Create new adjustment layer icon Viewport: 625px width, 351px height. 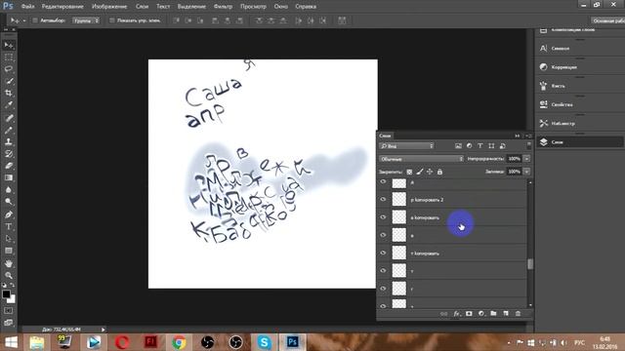coord(481,314)
